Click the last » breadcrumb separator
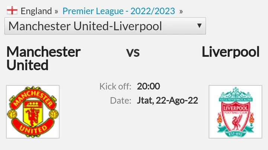The width and height of the screenshot is (268, 150). tap(181, 11)
